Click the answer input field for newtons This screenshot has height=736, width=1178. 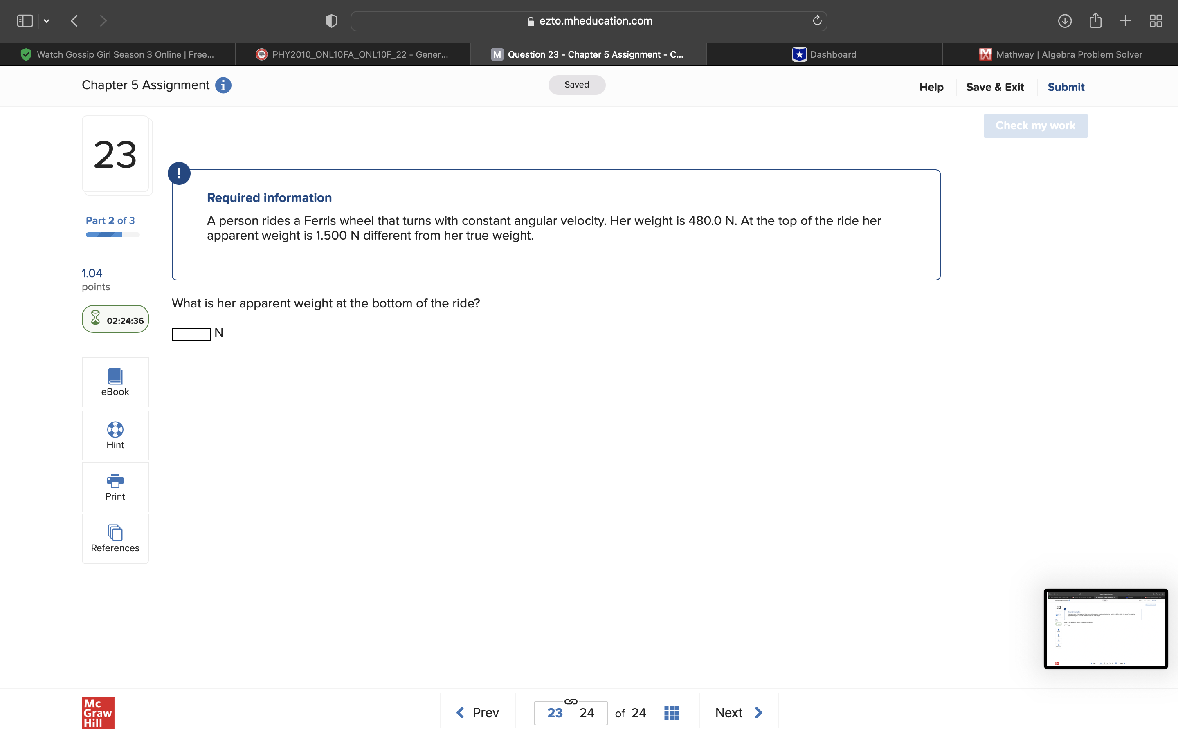[x=191, y=334]
